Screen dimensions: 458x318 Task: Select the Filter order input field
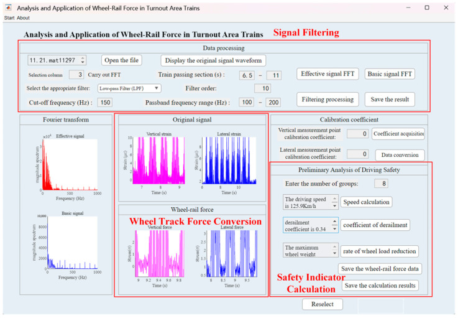pyautogui.click(x=263, y=88)
